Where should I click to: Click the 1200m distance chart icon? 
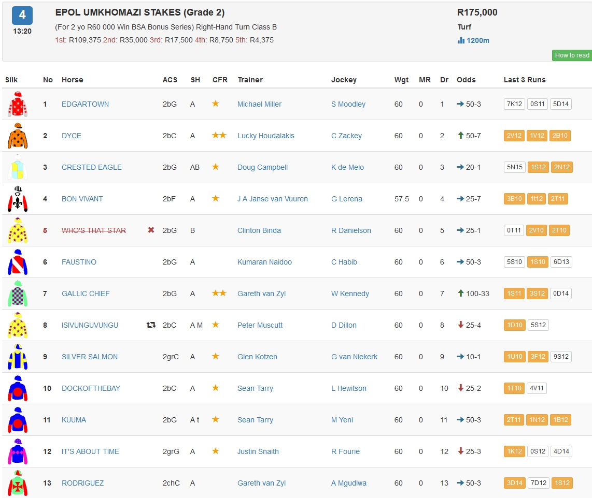(461, 40)
